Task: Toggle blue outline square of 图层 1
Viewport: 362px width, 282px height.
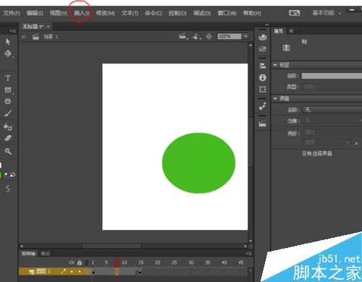Action: (87, 272)
